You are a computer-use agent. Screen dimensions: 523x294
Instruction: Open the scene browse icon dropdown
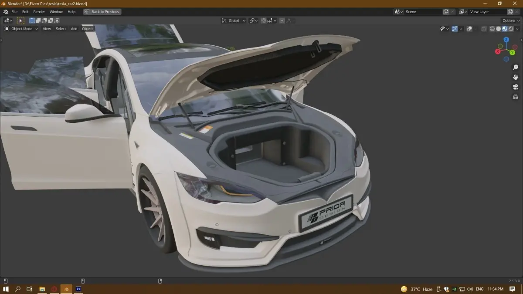coord(399,12)
